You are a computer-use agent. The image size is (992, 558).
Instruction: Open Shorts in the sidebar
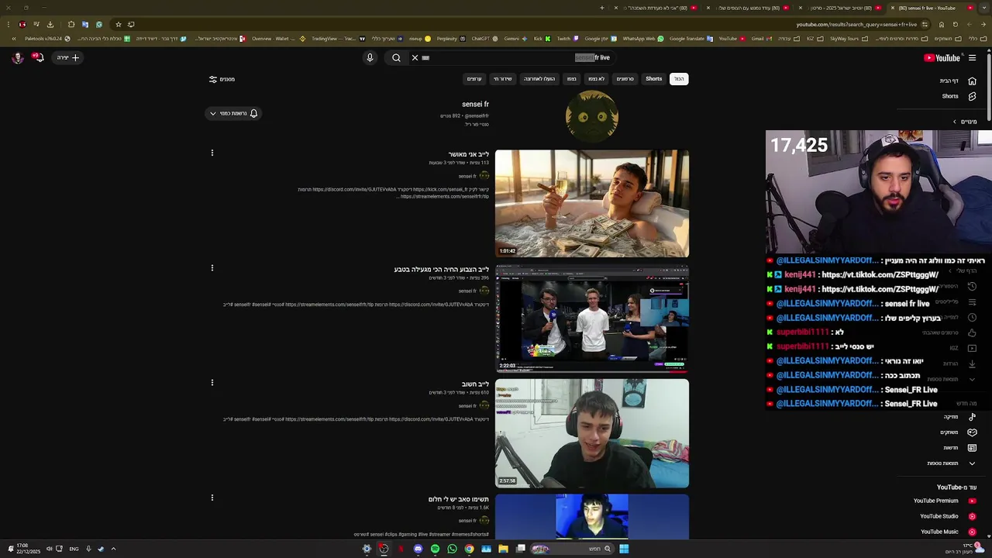tap(958, 96)
